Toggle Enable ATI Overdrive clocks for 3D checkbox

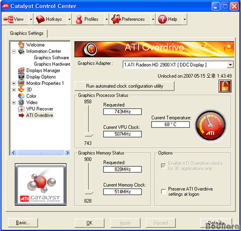(163, 166)
